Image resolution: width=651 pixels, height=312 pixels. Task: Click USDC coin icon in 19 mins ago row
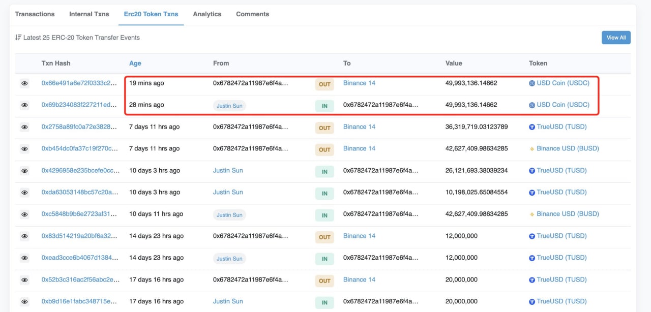pos(532,83)
